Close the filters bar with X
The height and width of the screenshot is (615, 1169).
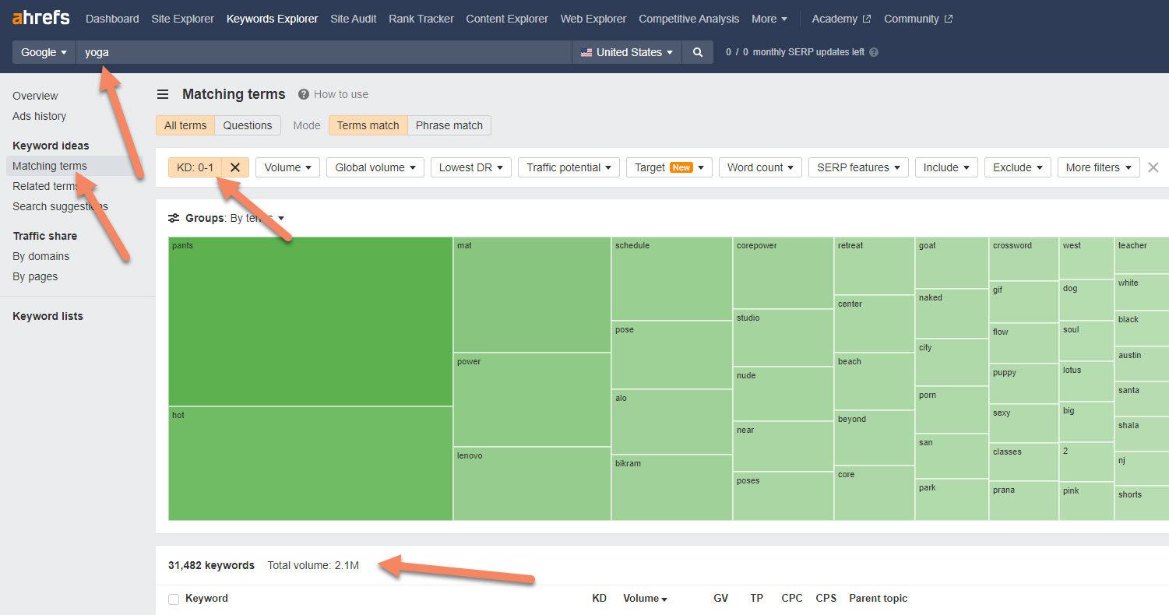pyautogui.click(x=1153, y=167)
